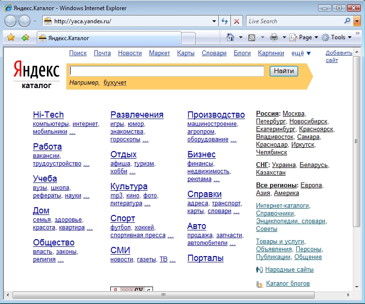Click the Yandex catalog search field
This screenshot has height=304, width=365.
[167, 71]
